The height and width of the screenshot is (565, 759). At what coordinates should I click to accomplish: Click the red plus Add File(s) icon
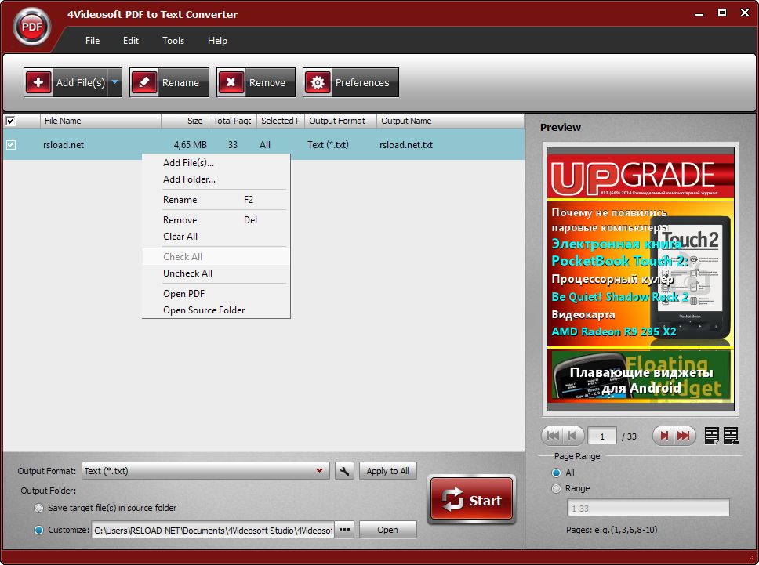click(38, 82)
